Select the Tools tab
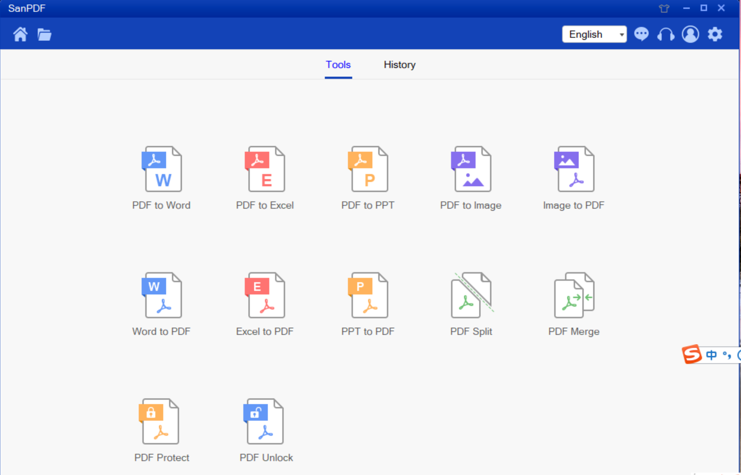The width and height of the screenshot is (741, 475). pos(338,64)
